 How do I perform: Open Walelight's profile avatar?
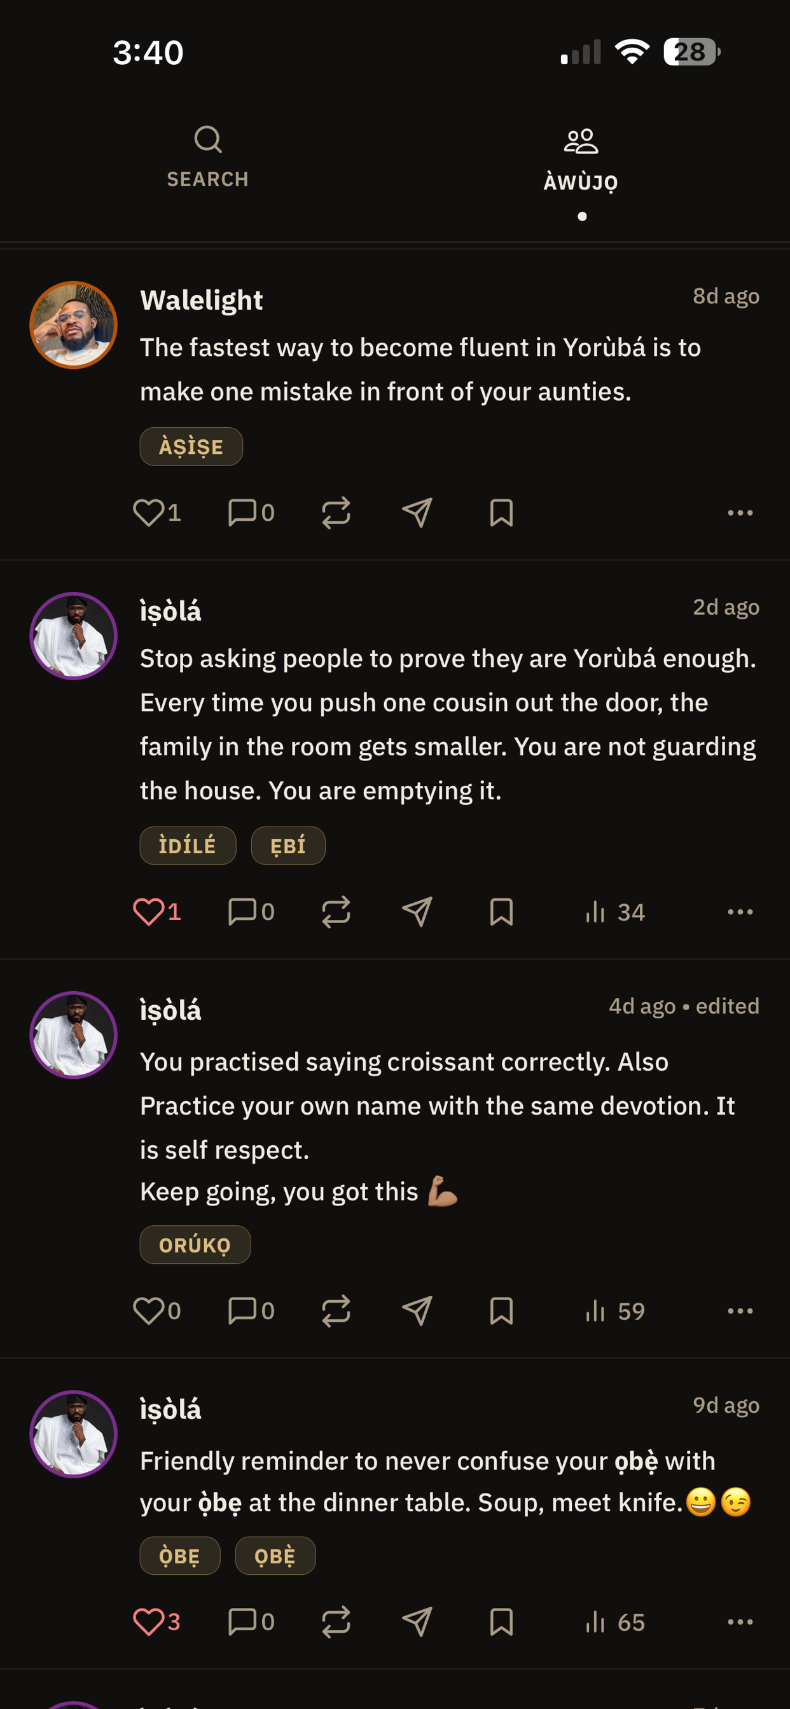pos(74,325)
